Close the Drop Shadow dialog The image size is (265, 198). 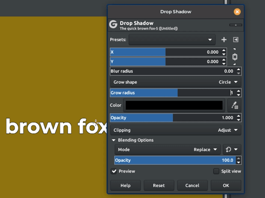pos(237,12)
